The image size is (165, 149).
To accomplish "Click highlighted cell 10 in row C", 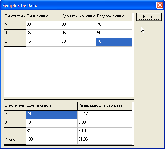I will tap(114, 42).
